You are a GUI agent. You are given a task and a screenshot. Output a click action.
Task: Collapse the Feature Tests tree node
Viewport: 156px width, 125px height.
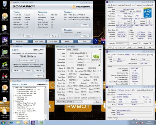[x=14, y=101]
